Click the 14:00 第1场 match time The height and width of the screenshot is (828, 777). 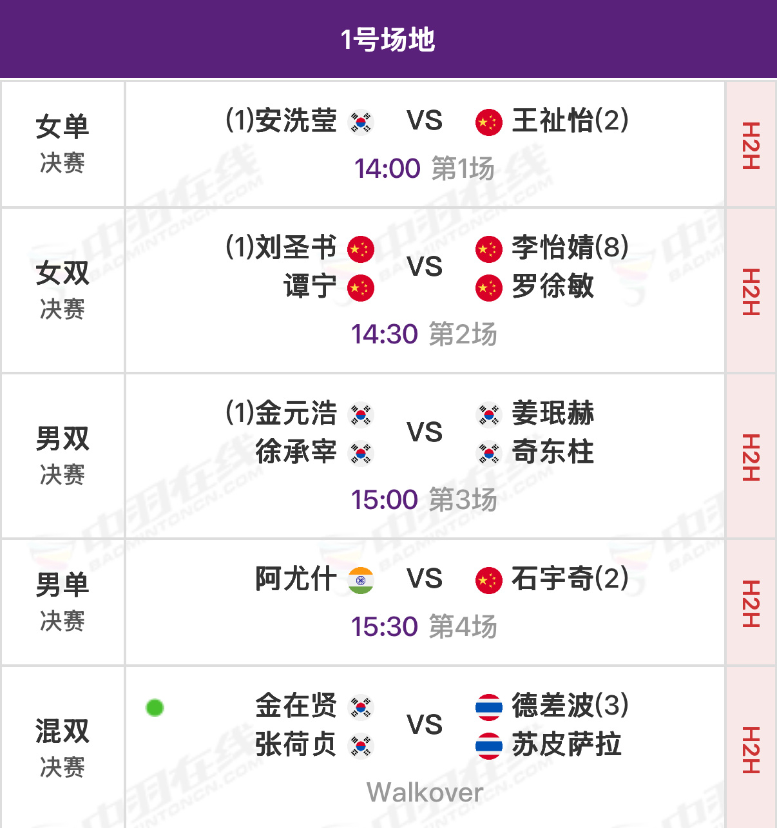tap(424, 169)
